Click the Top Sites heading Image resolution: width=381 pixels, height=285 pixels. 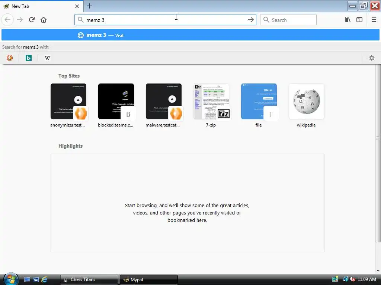pyautogui.click(x=69, y=76)
